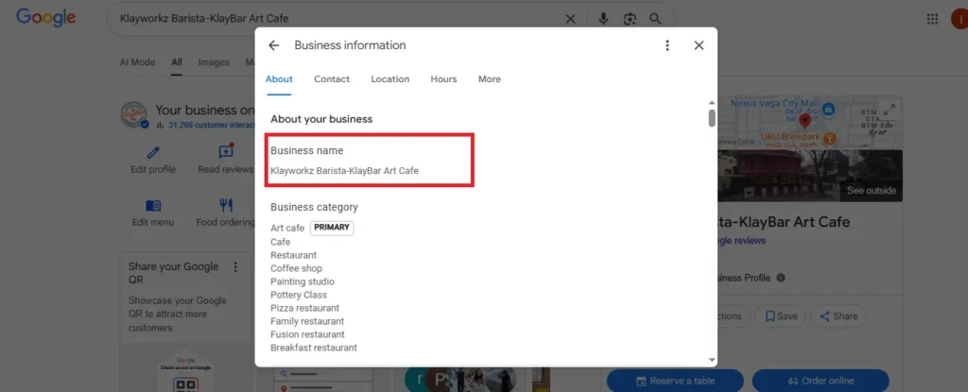The height and width of the screenshot is (392, 968).
Task: Select the Breakfast restaurant category
Action: [314, 348]
